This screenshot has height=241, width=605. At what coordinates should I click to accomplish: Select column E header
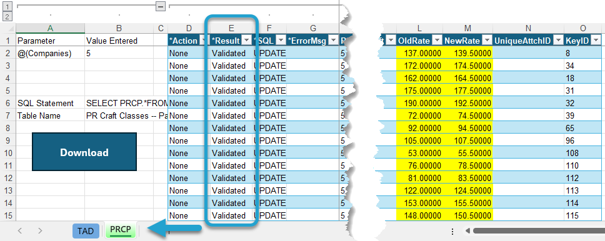click(231, 28)
